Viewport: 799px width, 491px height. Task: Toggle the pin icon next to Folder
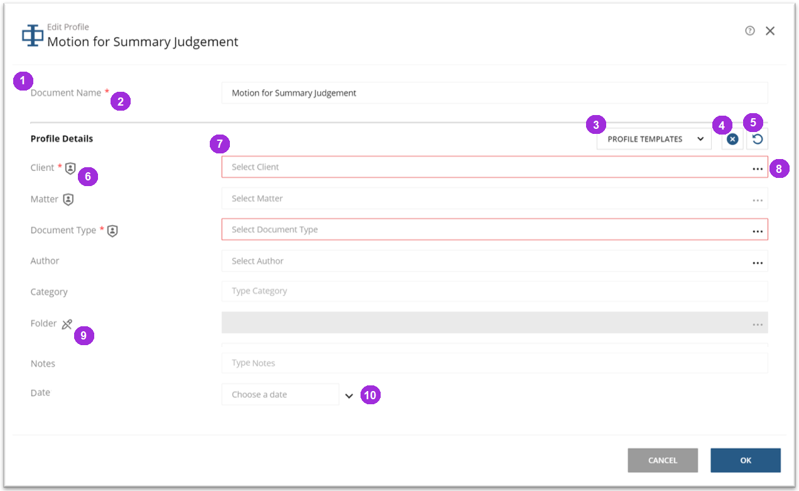(67, 324)
